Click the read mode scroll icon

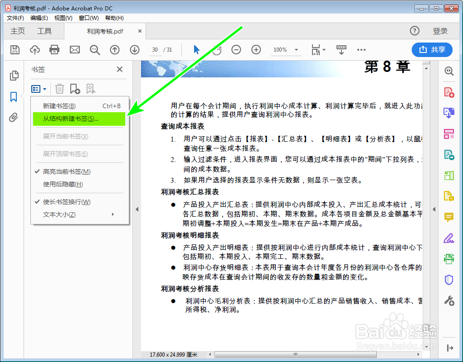pyautogui.click(x=341, y=50)
